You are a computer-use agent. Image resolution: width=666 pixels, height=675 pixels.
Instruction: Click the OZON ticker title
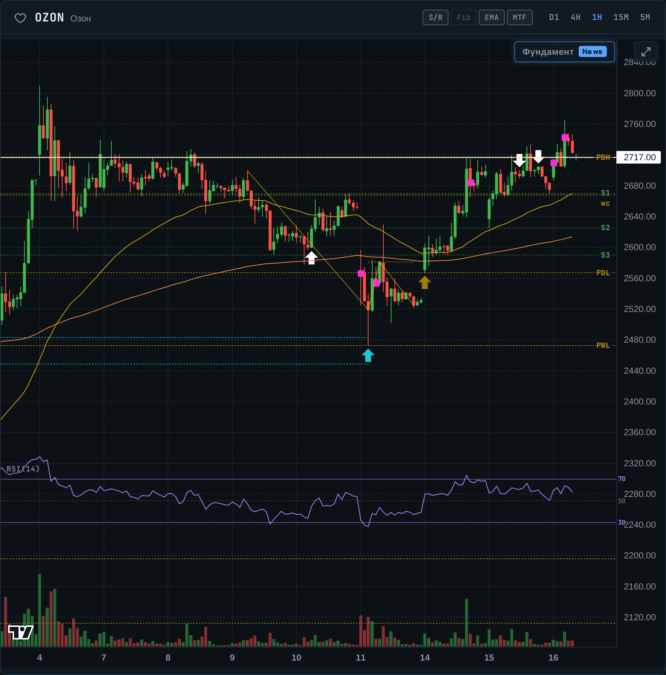click(50, 18)
